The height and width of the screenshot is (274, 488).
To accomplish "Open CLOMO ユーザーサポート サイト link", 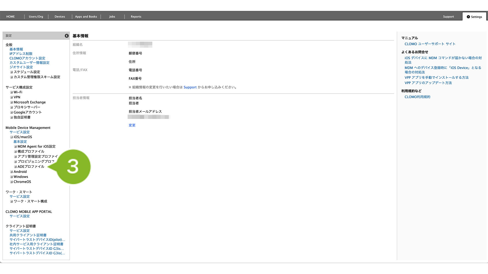I will [430, 44].
